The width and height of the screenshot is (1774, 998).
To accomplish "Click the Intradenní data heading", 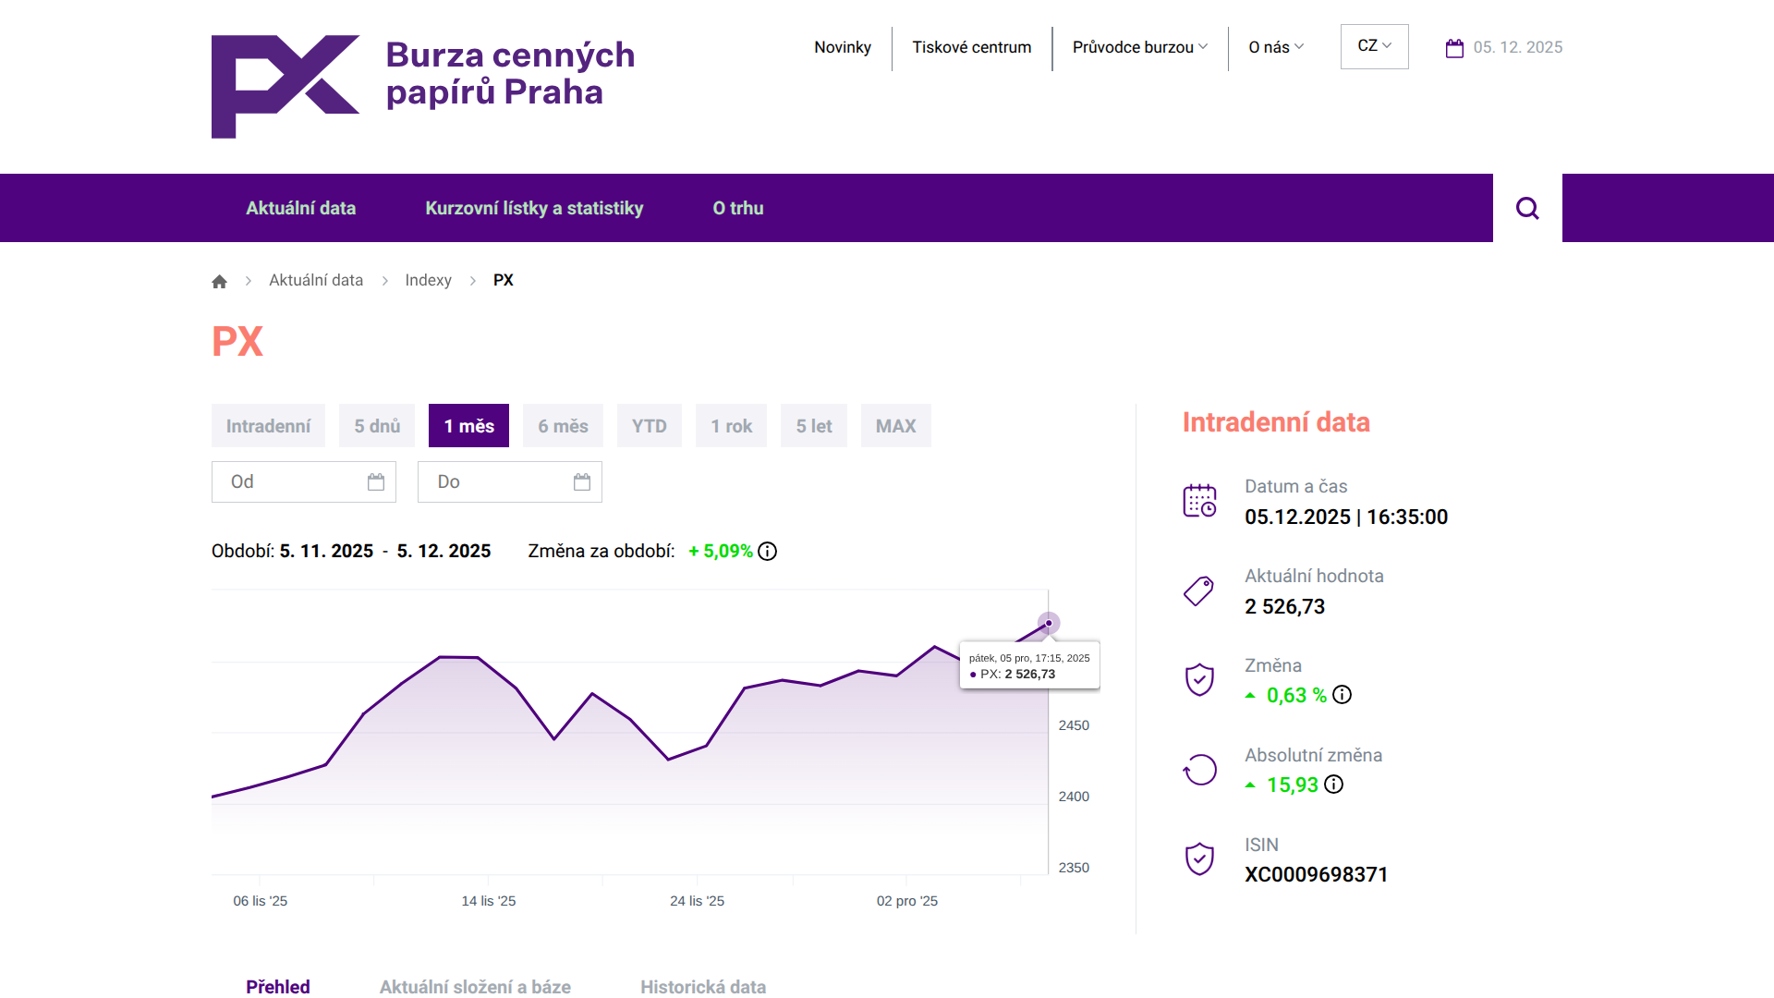I will coord(1276,422).
